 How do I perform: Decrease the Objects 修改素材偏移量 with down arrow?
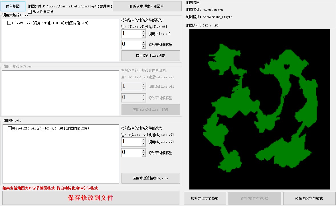(x=144, y=155)
